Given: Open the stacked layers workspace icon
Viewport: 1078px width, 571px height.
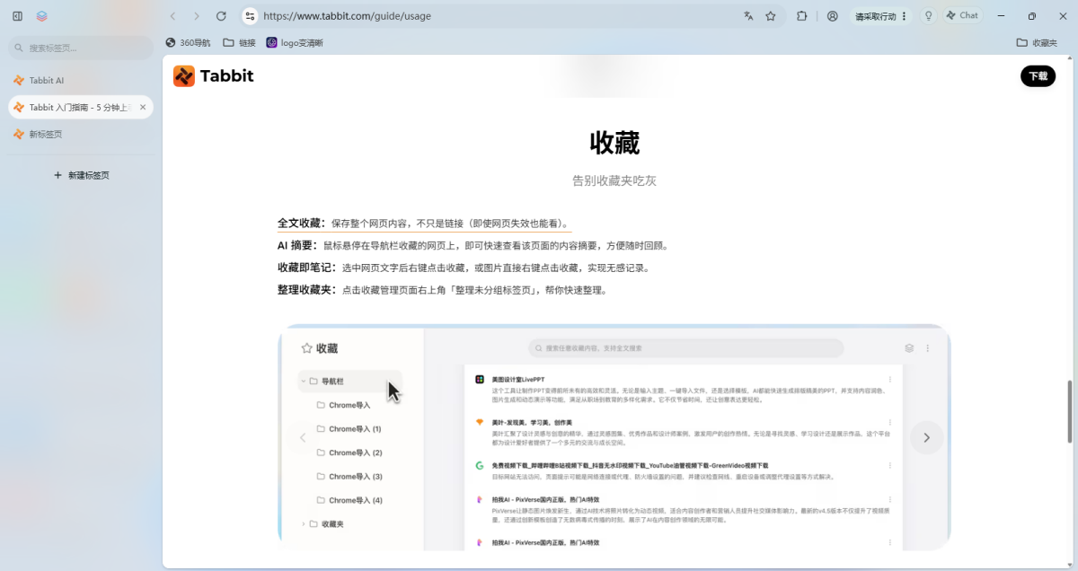Looking at the screenshot, I should [42, 16].
